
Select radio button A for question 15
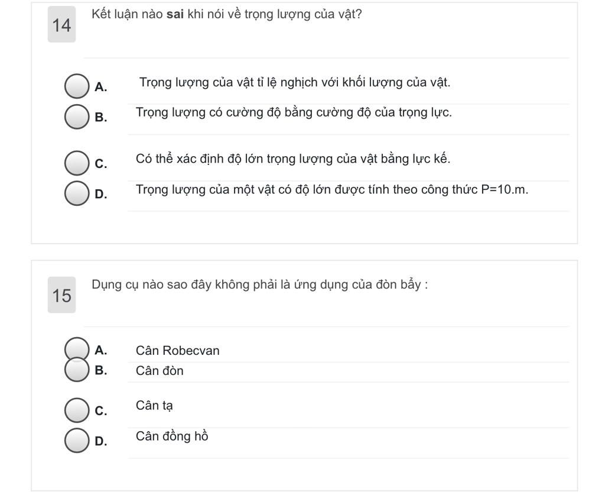pyautogui.click(x=77, y=350)
